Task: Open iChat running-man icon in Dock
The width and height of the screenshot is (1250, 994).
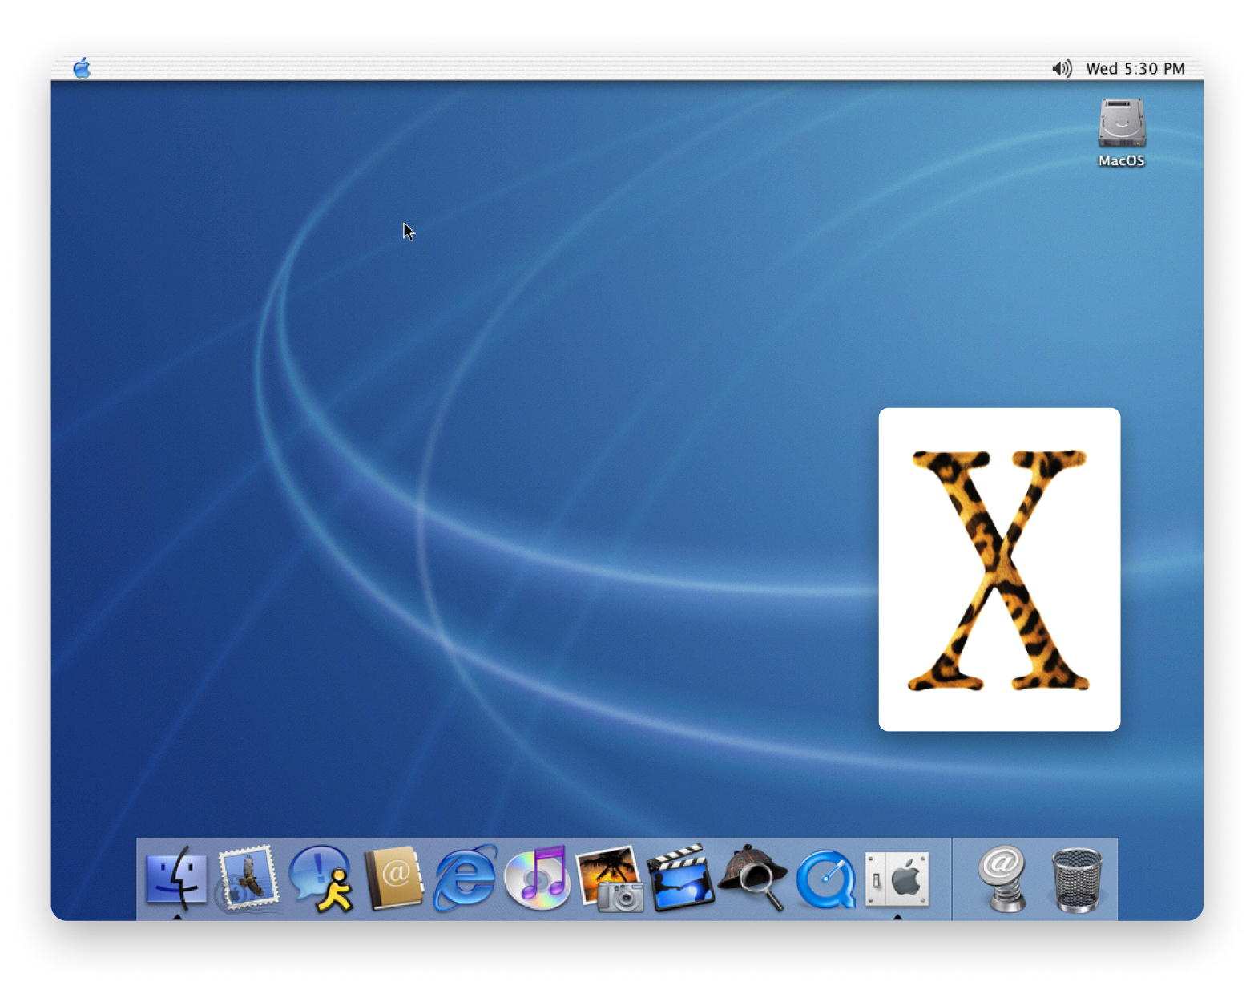Action: (x=321, y=878)
